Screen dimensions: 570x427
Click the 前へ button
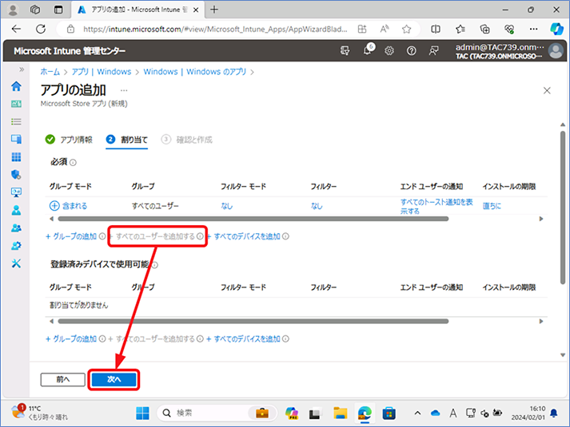63,379
